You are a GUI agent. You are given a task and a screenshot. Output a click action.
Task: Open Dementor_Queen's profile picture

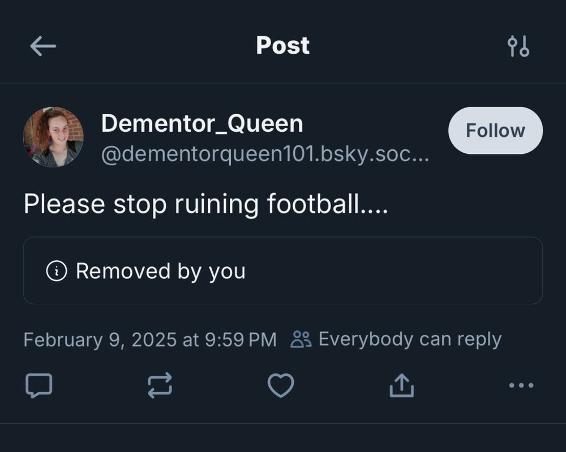[53, 137]
